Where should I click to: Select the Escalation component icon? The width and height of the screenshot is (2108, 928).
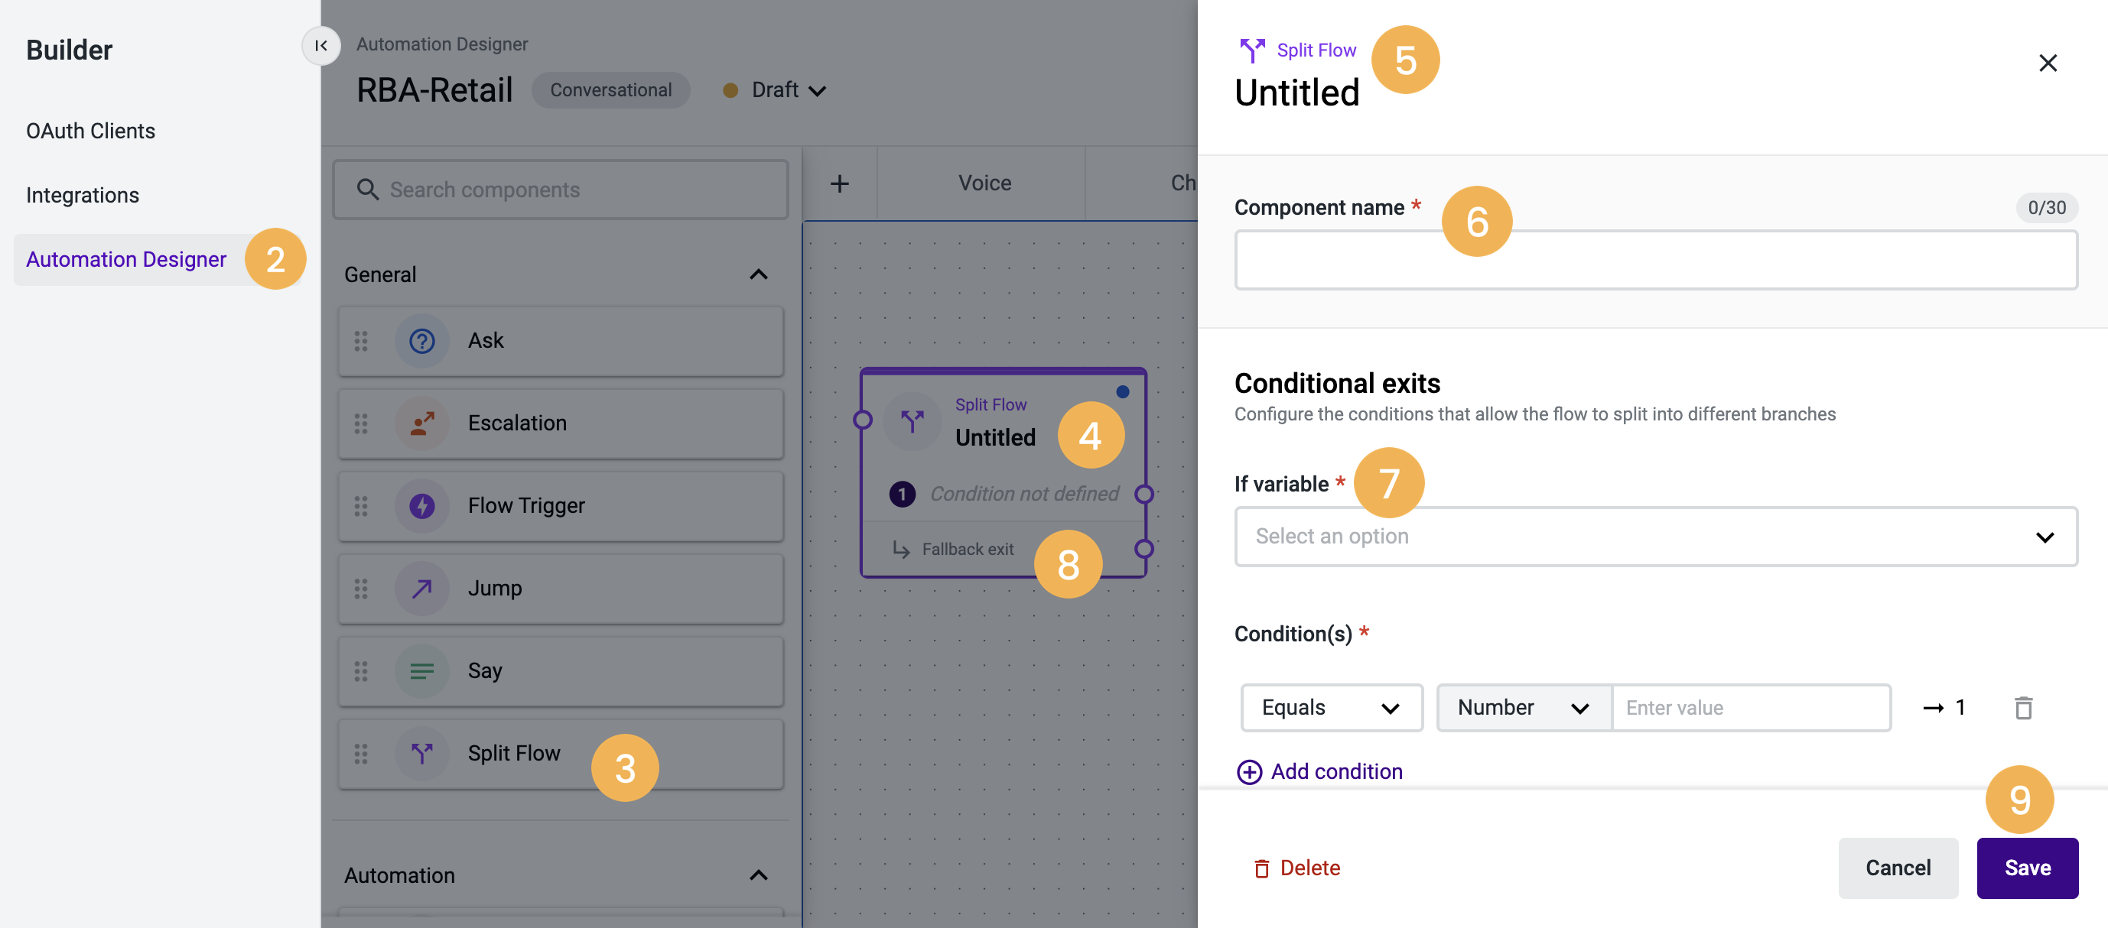(421, 423)
